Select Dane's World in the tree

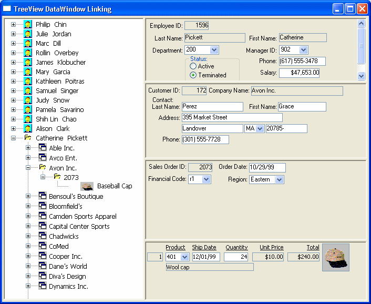point(68,267)
